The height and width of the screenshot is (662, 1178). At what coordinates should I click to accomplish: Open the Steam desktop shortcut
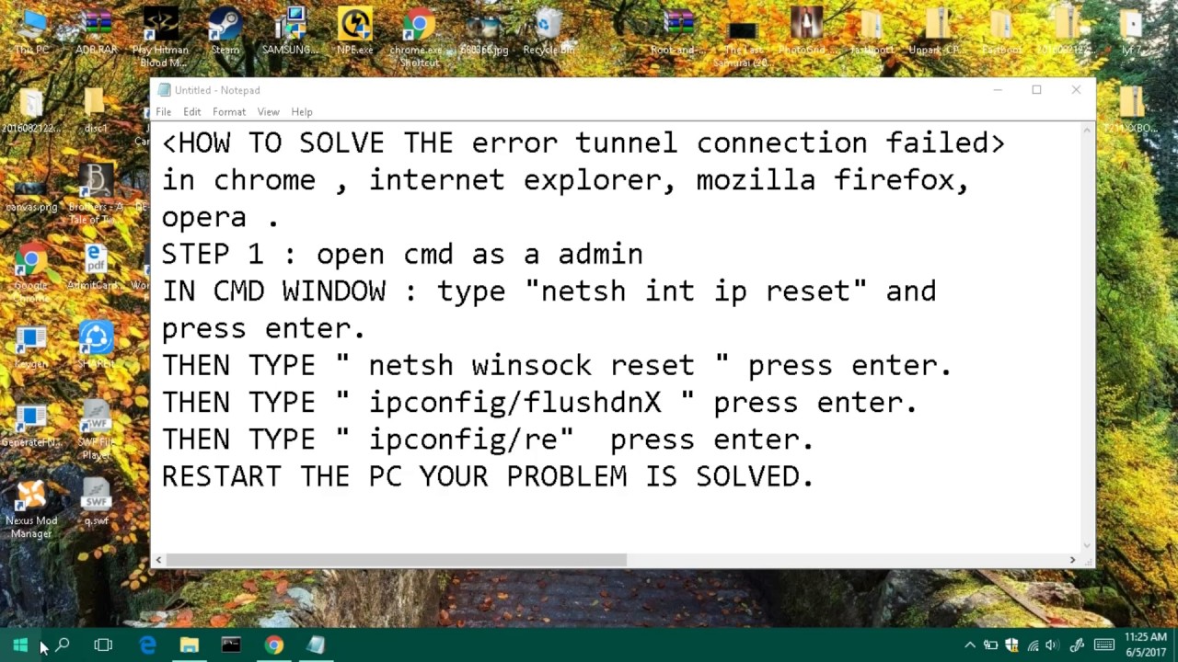click(x=225, y=31)
